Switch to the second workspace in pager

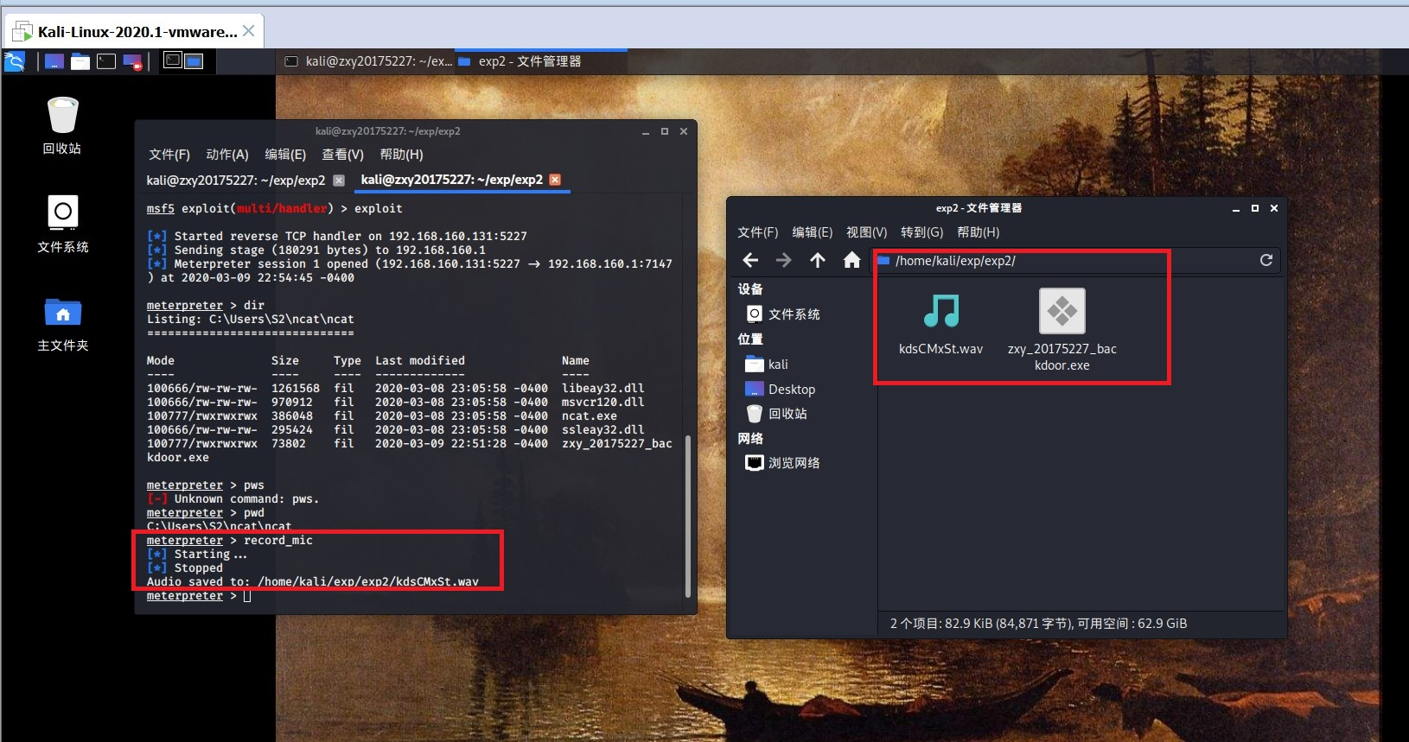194,60
